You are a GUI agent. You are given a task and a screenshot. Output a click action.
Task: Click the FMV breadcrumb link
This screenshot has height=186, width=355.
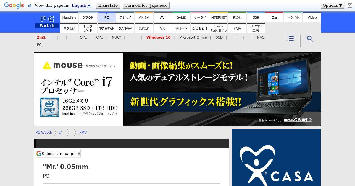click(x=83, y=133)
